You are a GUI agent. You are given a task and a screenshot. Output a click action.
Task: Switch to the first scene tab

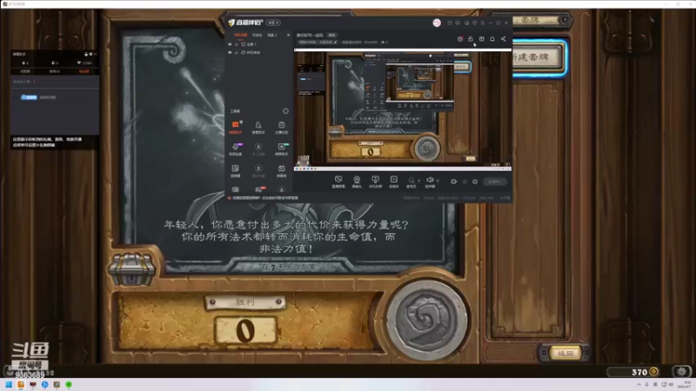(241, 35)
